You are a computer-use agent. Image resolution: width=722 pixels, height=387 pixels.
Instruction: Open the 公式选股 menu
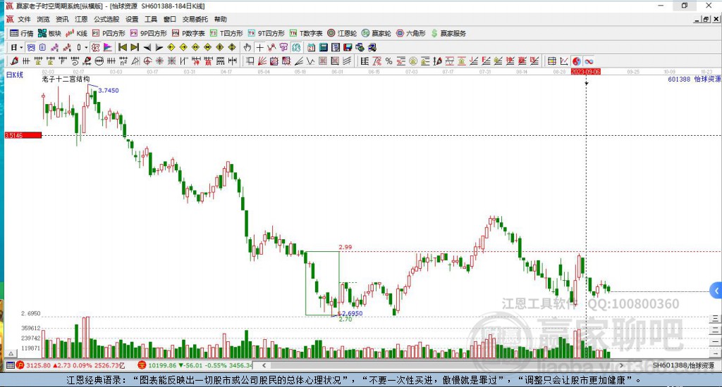[x=106, y=19]
